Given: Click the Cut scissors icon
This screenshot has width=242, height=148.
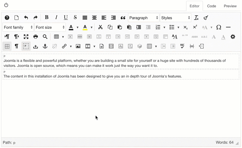Looking at the screenshot, I should (100, 27).
